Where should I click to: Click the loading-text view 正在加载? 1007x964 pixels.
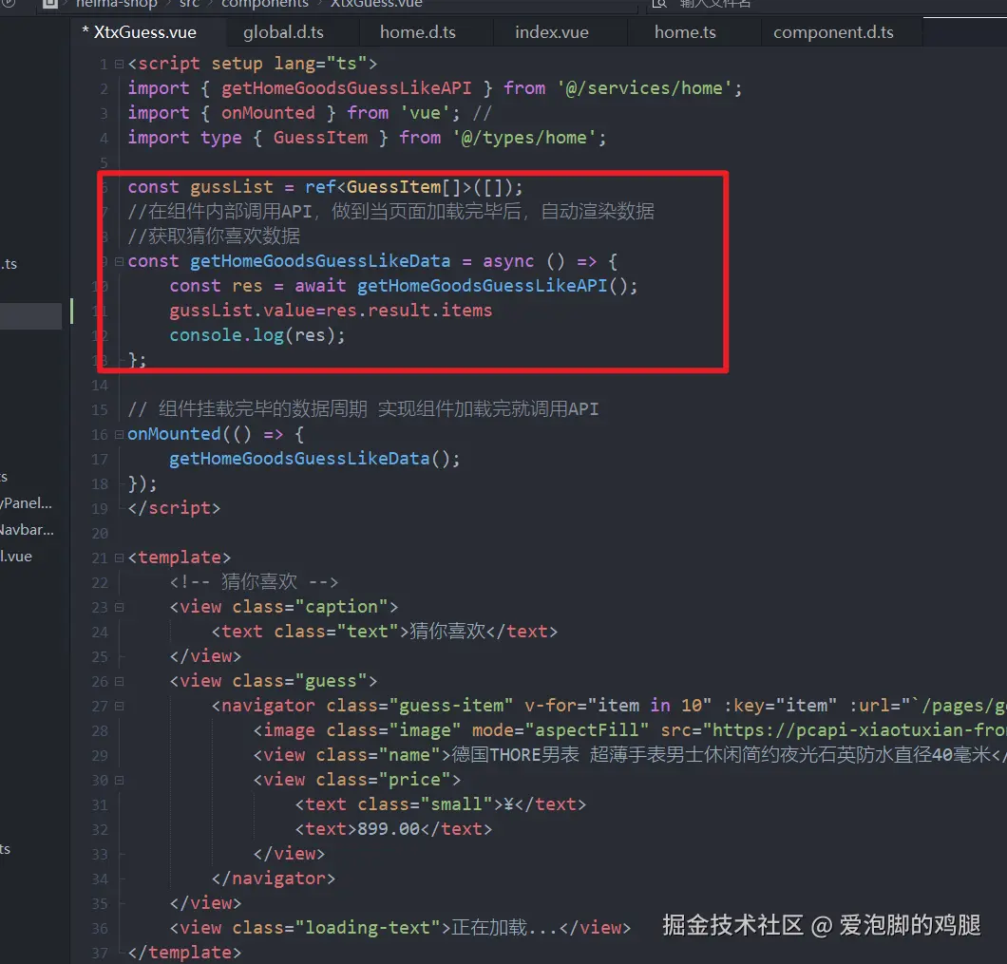[x=399, y=928]
